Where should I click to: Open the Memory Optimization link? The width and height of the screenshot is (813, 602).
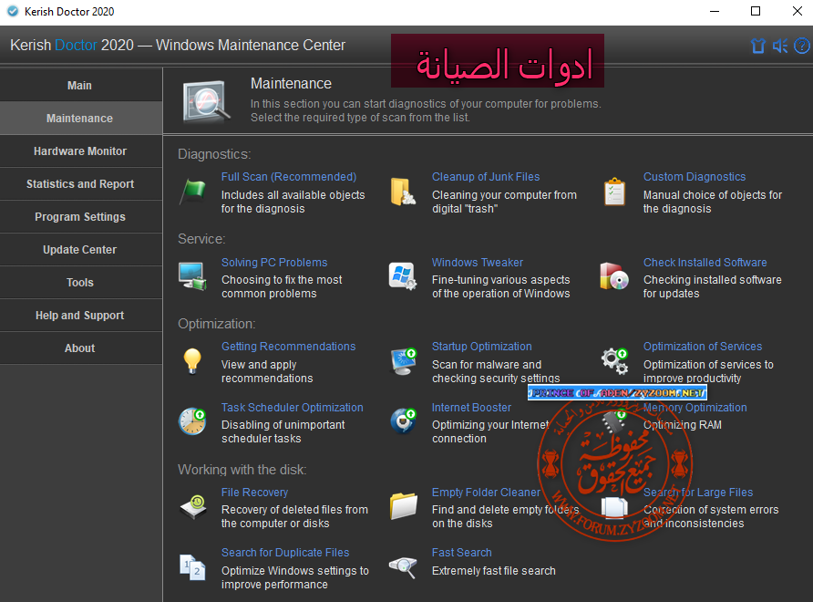click(x=695, y=408)
